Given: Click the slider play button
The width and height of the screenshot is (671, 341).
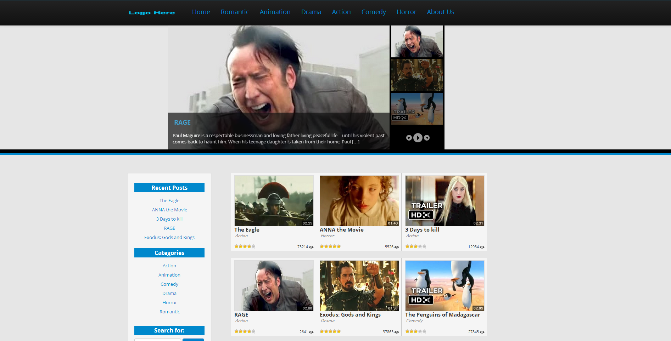Looking at the screenshot, I should 418,138.
